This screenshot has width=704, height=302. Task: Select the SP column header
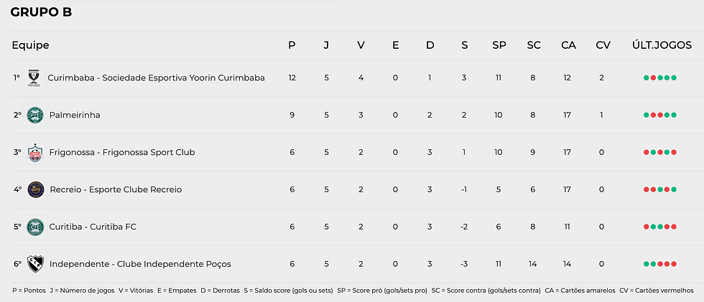pyautogui.click(x=499, y=45)
